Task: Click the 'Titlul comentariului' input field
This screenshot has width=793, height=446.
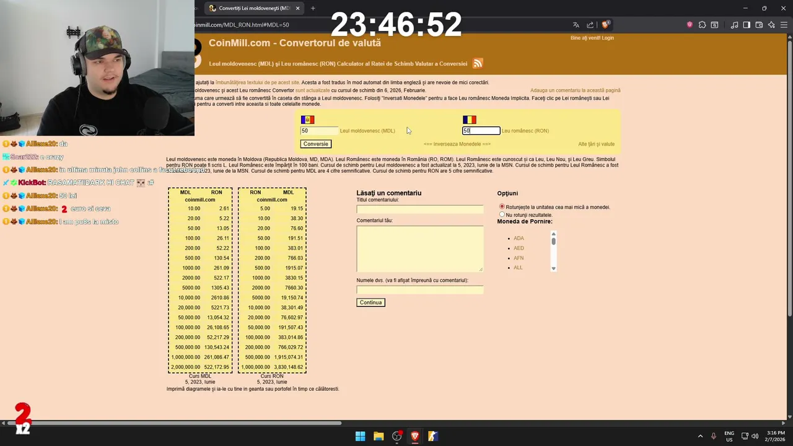Action: [419, 209]
